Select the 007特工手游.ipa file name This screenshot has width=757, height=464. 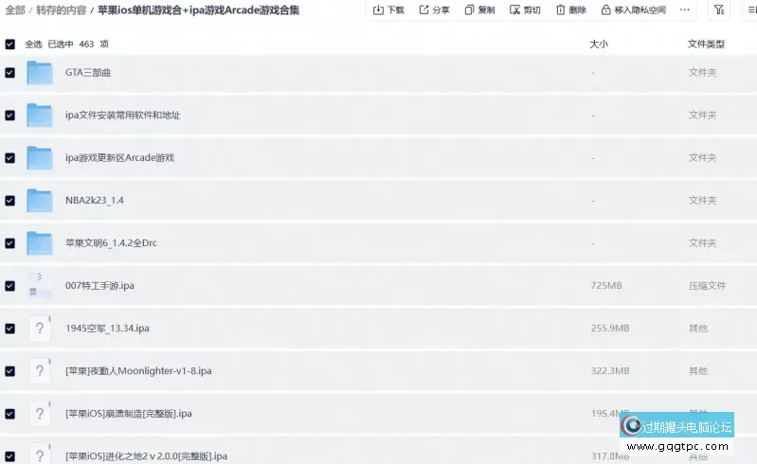99,286
